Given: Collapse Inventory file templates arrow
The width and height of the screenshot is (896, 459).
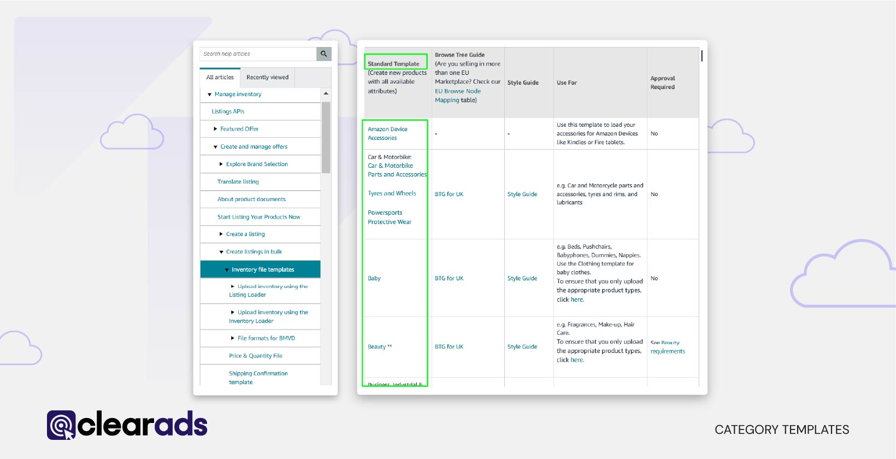Looking at the screenshot, I should tap(227, 270).
